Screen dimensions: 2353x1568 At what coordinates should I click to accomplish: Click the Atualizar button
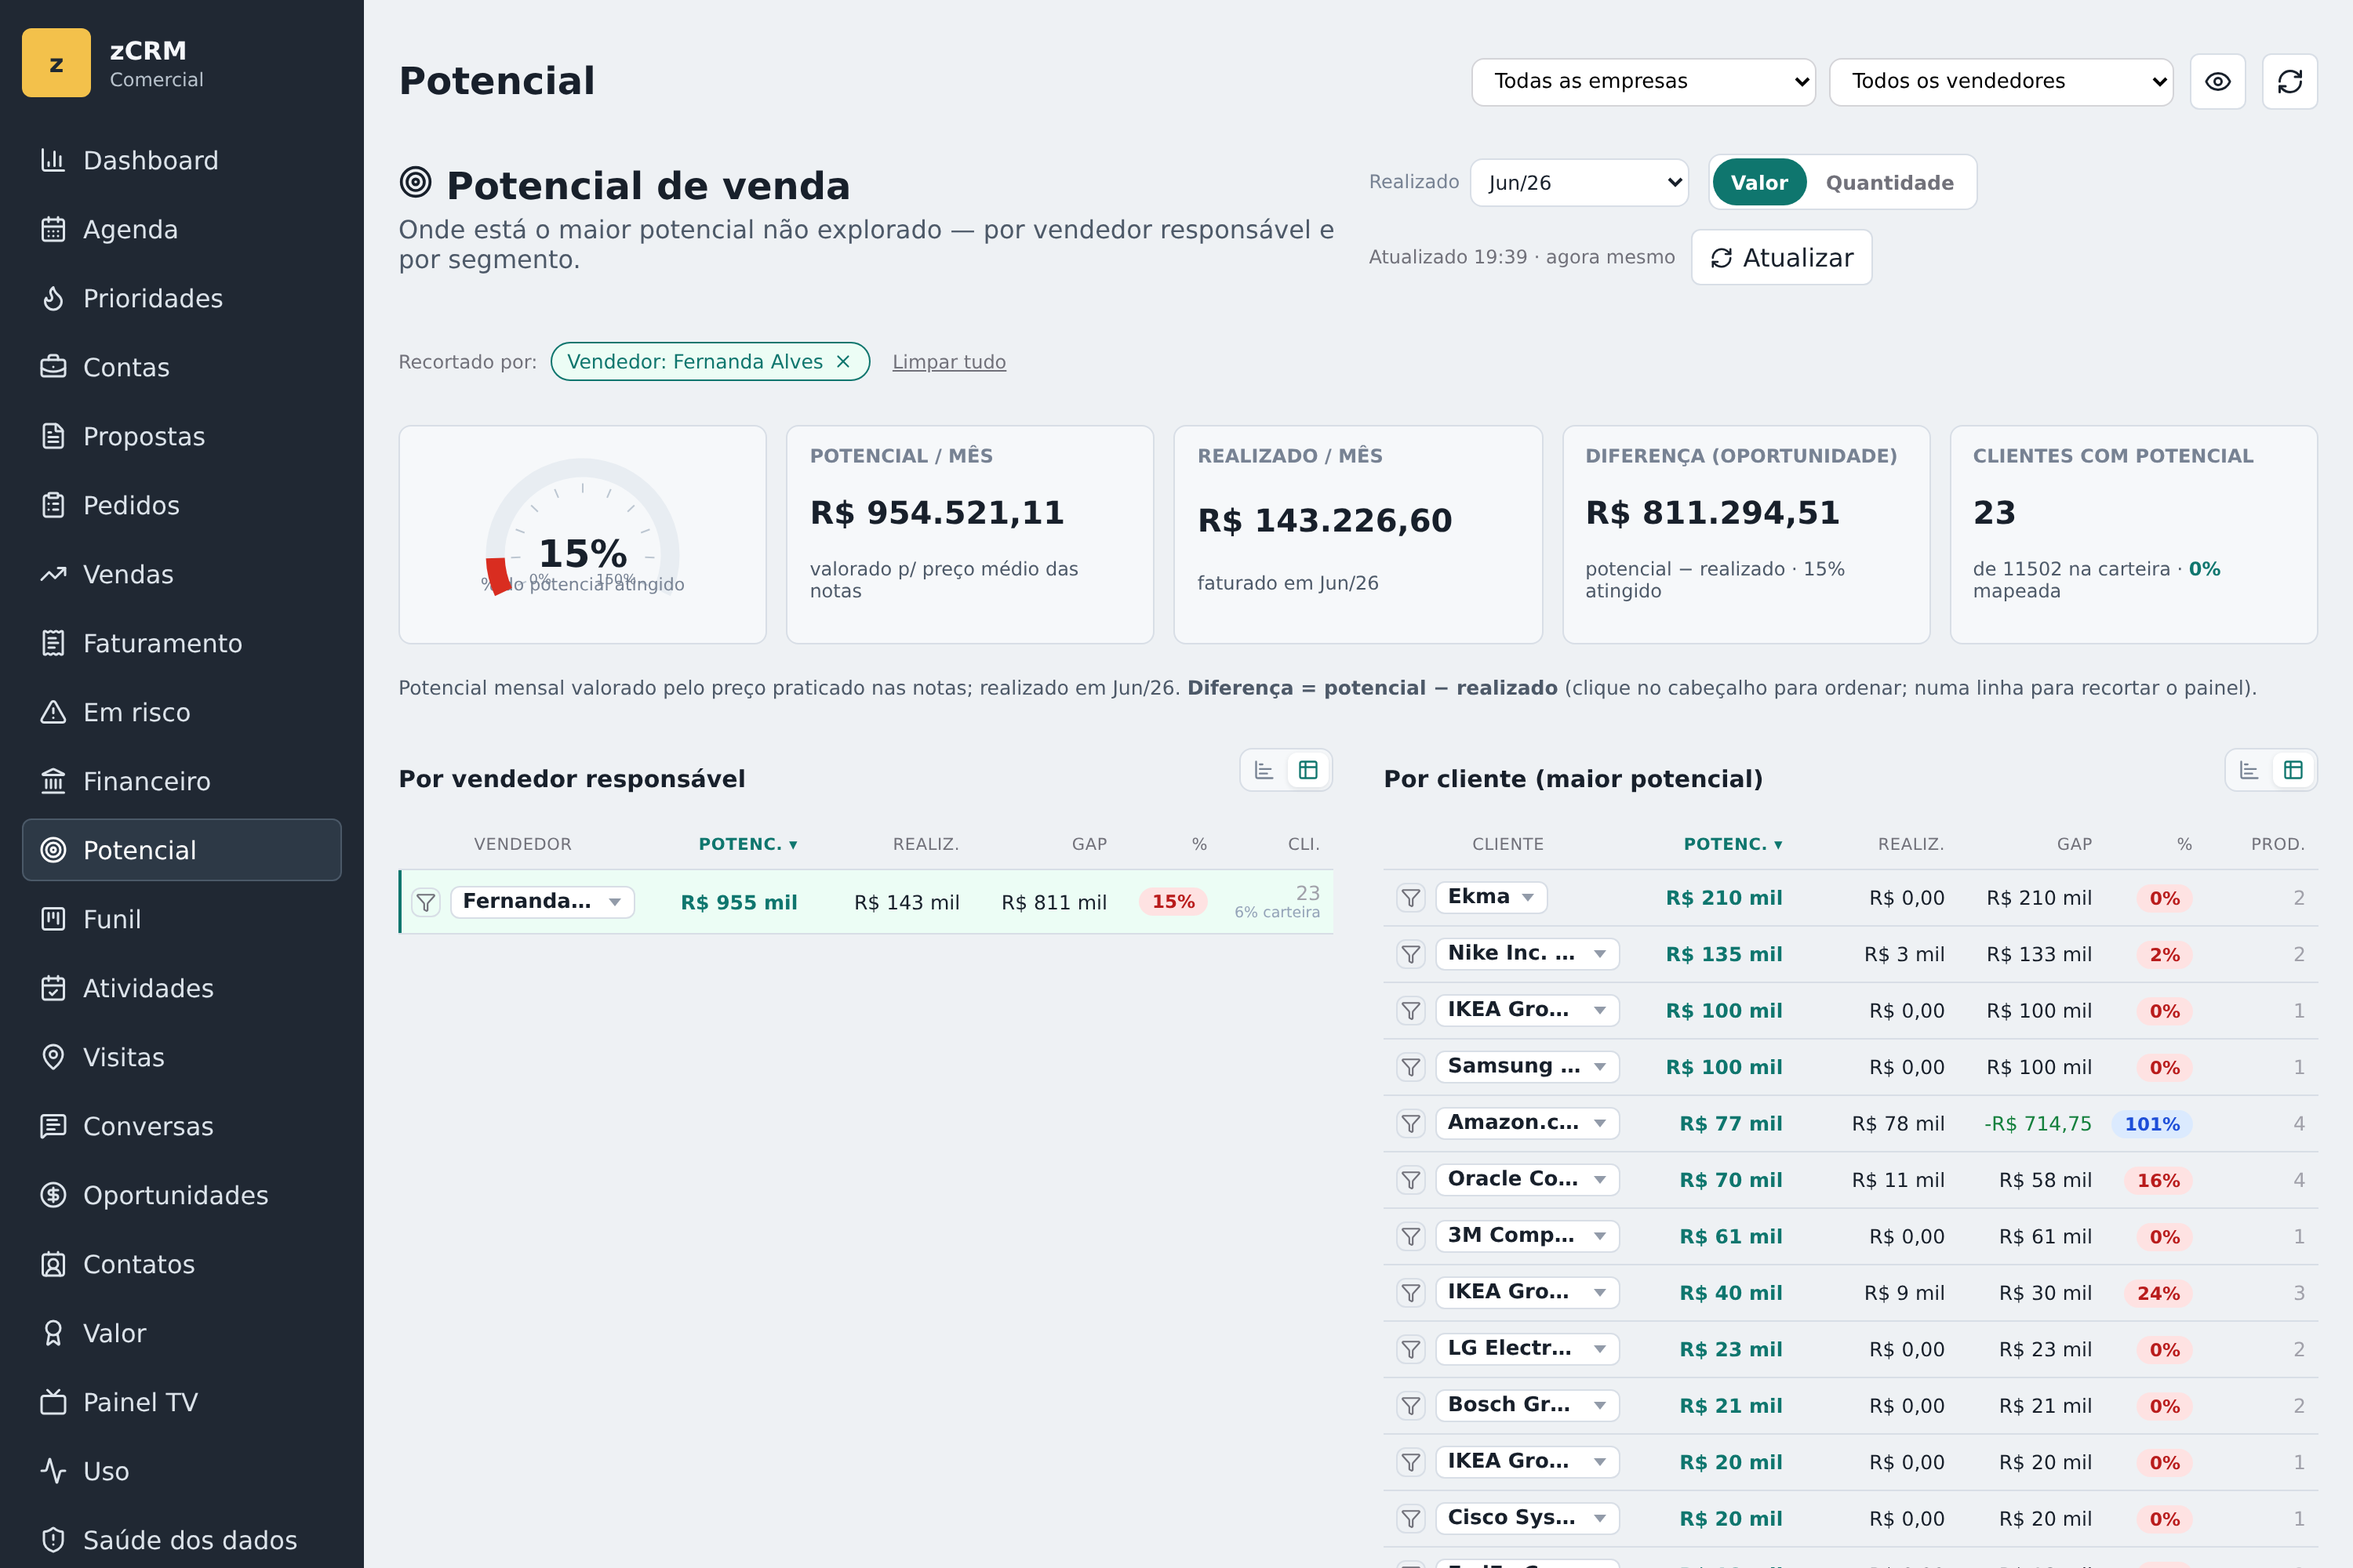[1780, 258]
